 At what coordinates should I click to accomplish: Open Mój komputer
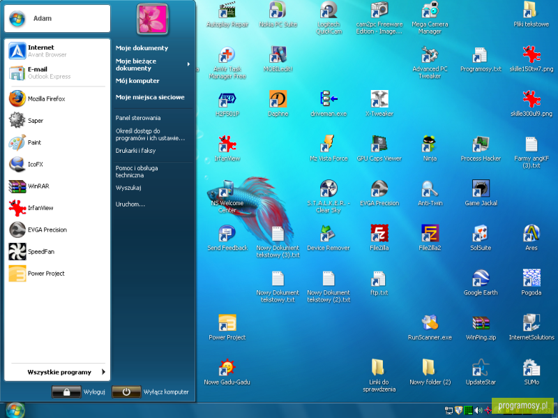(x=137, y=81)
